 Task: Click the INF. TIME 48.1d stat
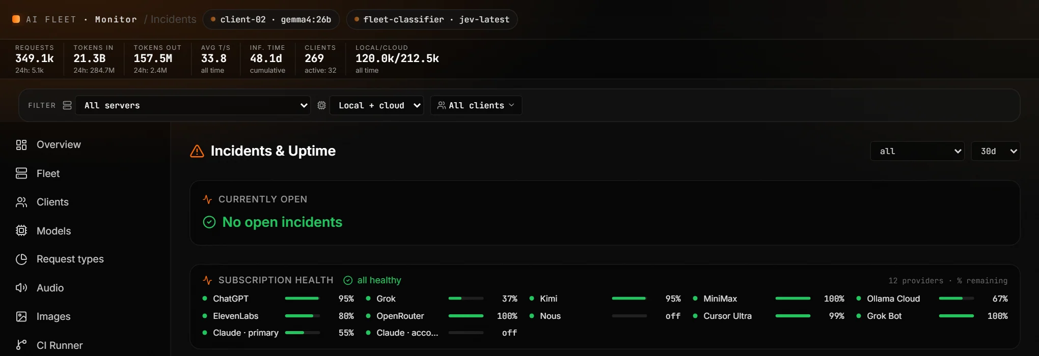point(267,59)
